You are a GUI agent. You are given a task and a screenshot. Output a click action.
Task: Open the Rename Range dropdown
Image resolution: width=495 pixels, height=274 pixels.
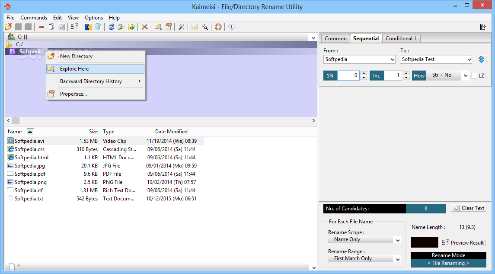tap(398, 259)
